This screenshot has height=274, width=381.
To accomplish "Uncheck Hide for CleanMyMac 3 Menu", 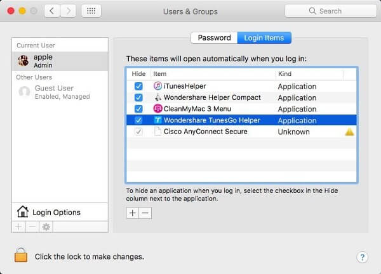I will pos(138,109).
